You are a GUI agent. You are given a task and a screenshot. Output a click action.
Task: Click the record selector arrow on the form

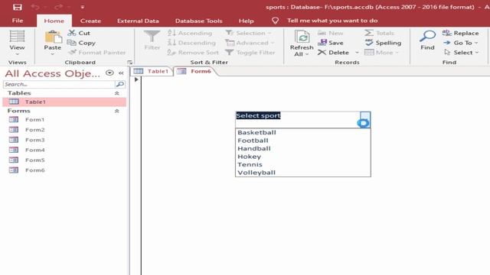pyautogui.click(x=136, y=79)
